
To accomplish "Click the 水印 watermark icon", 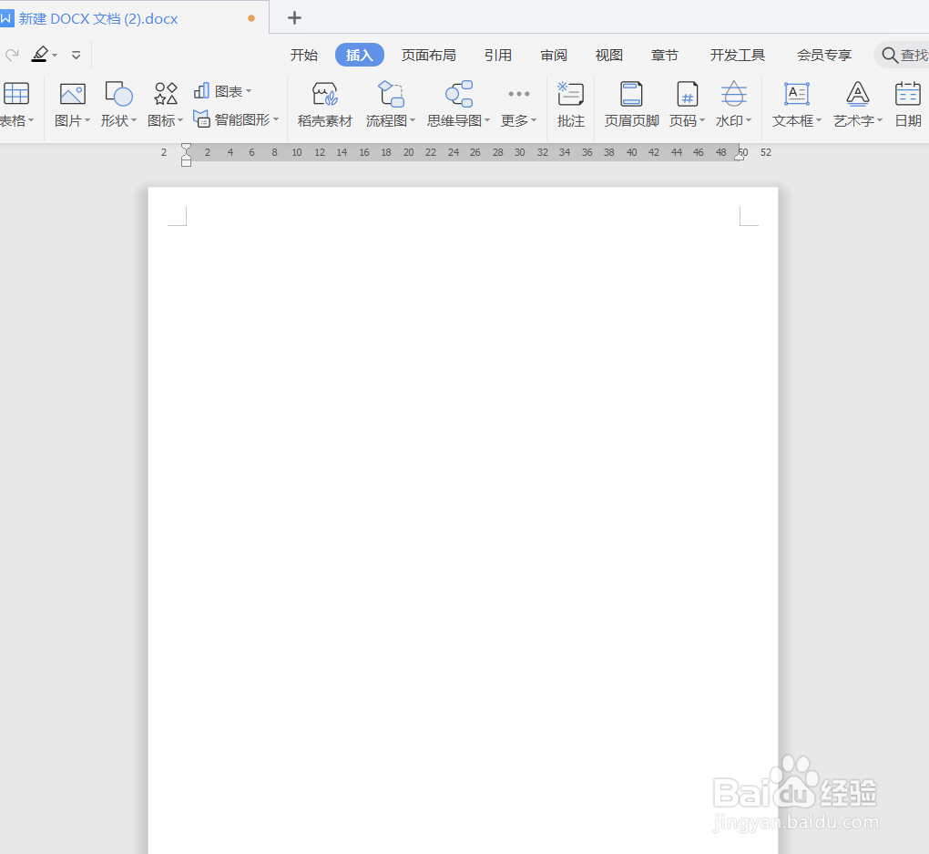I will pos(733,94).
